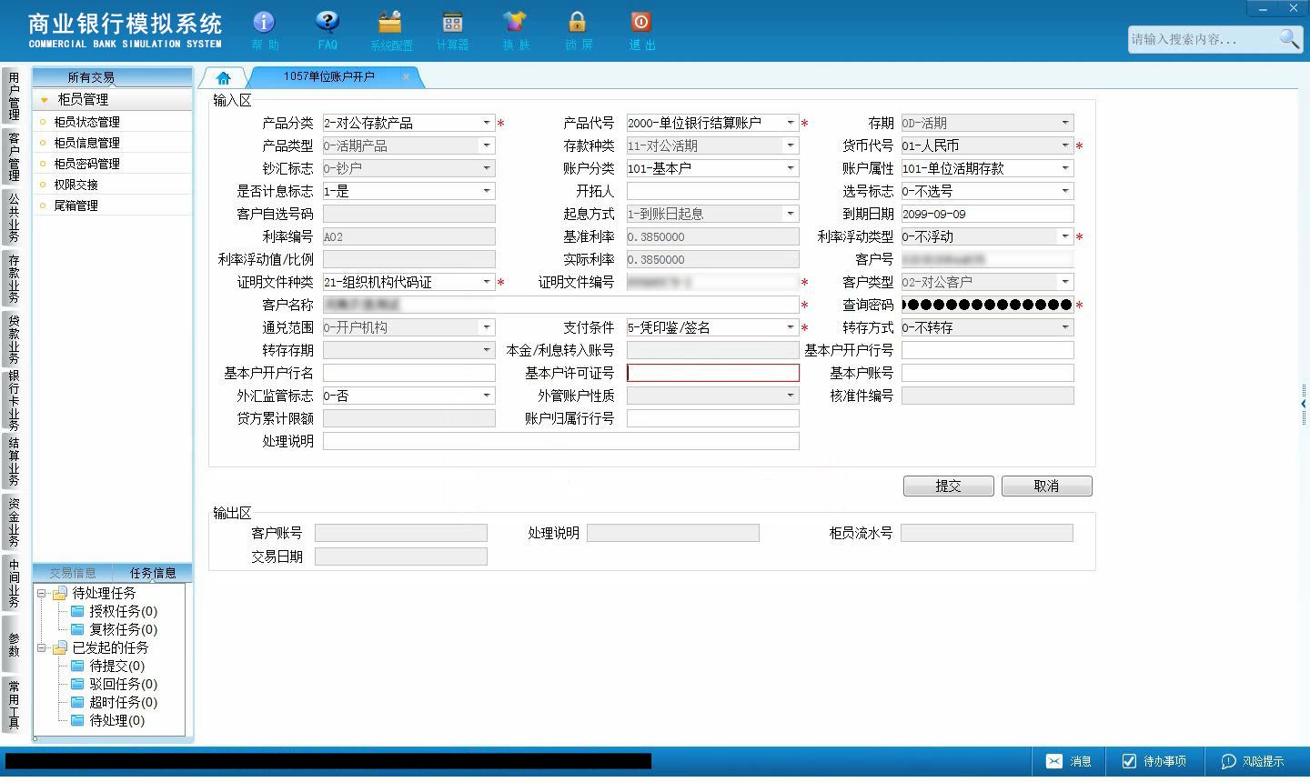Go to the home tab icon
1310x782 pixels.
pyautogui.click(x=224, y=78)
